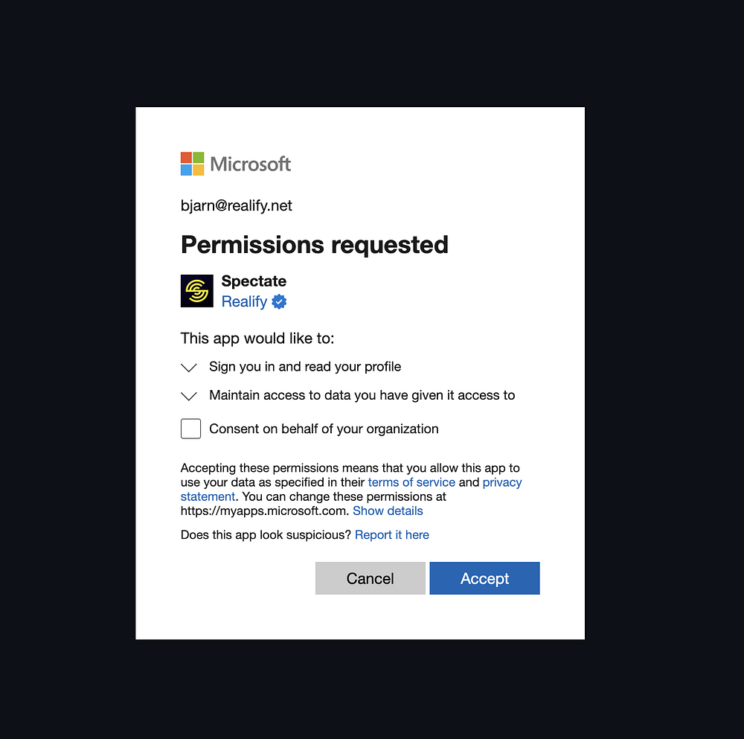Open the privacy statement link
The width and height of the screenshot is (744, 739).
[502, 482]
